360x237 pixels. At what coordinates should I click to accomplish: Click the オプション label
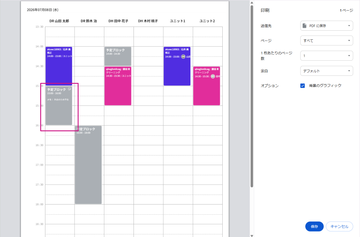pyautogui.click(x=270, y=85)
